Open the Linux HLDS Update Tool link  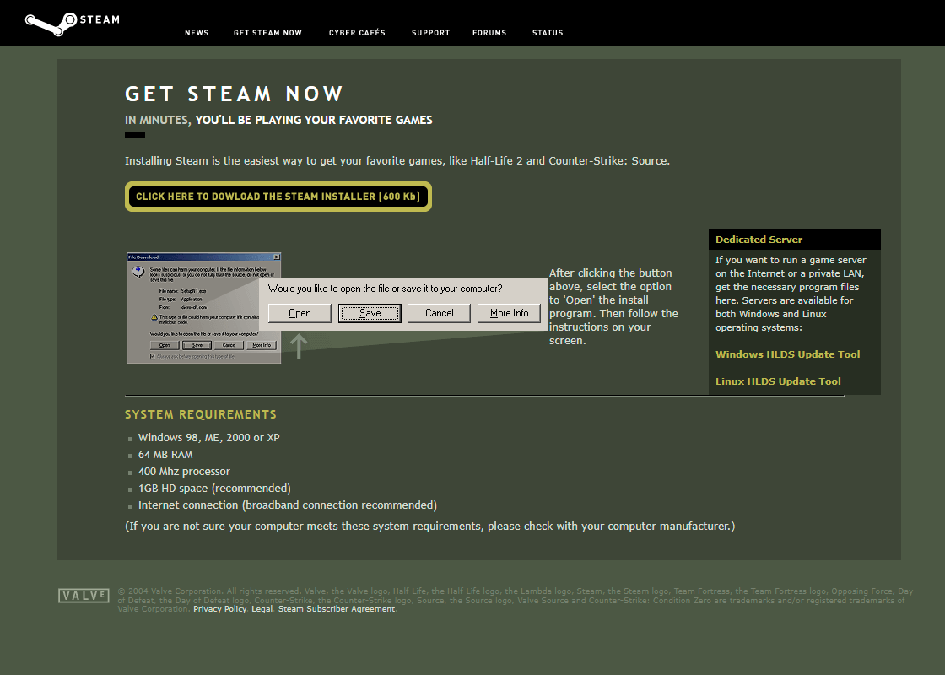pyautogui.click(x=778, y=381)
